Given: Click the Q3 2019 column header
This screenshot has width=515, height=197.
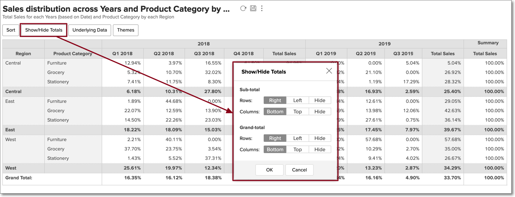Looking at the screenshot, I should 403,54.
